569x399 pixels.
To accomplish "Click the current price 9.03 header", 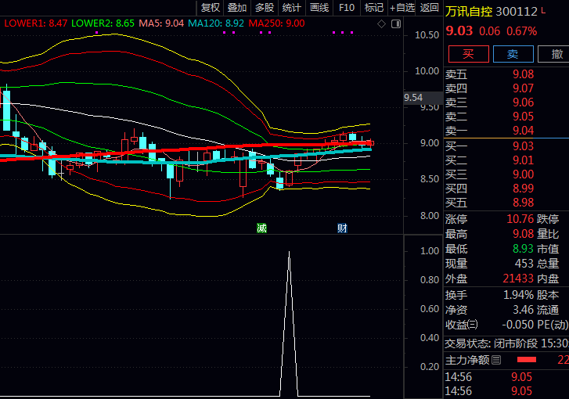I will coord(459,31).
